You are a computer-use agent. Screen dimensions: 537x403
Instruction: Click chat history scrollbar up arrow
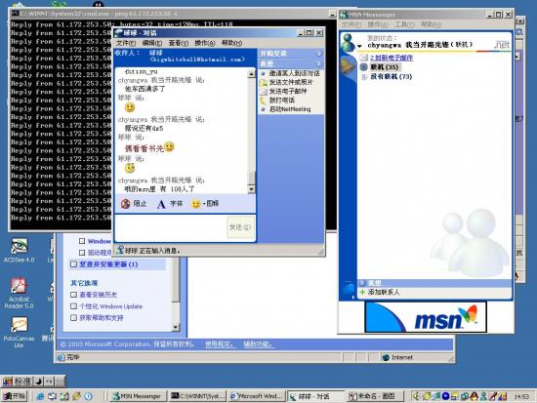pyautogui.click(x=251, y=73)
